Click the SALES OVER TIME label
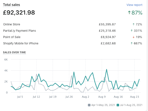The height and width of the screenshot is (111, 148). pos(14,52)
